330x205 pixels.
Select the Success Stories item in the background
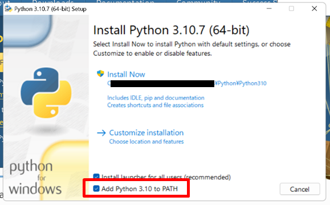260,2
